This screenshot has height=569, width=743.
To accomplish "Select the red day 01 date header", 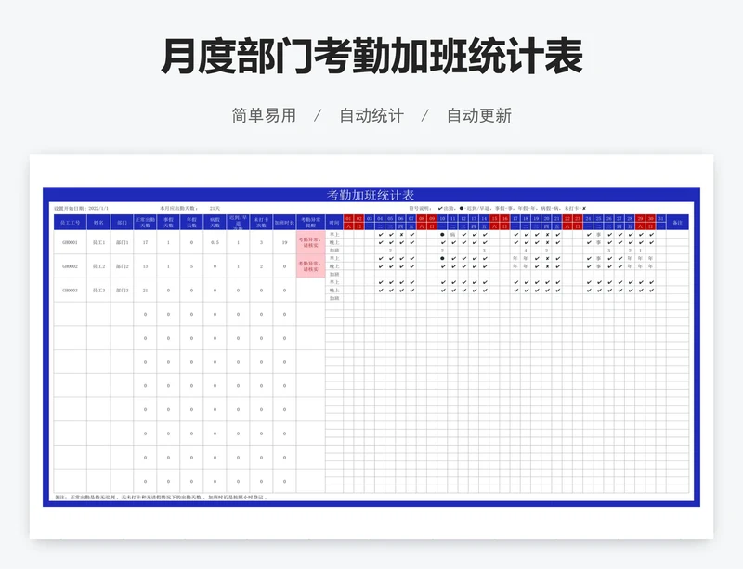I will 348,219.
